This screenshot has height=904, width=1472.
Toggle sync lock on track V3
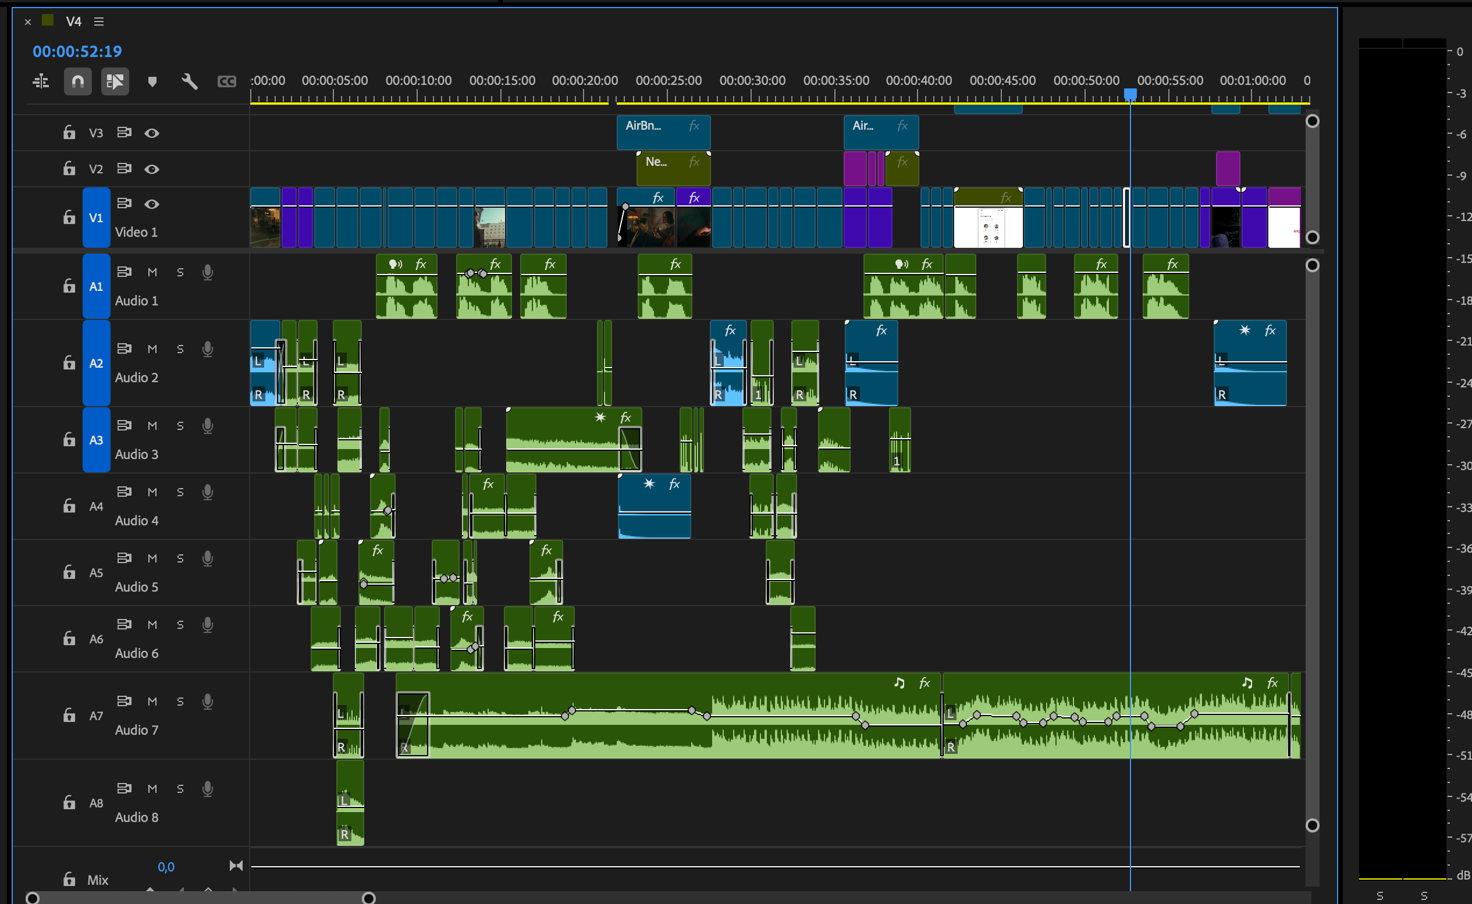(x=124, y=132)
